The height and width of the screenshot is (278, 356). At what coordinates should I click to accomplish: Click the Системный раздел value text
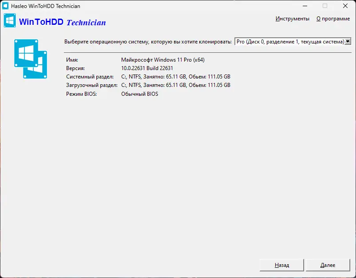176,77
